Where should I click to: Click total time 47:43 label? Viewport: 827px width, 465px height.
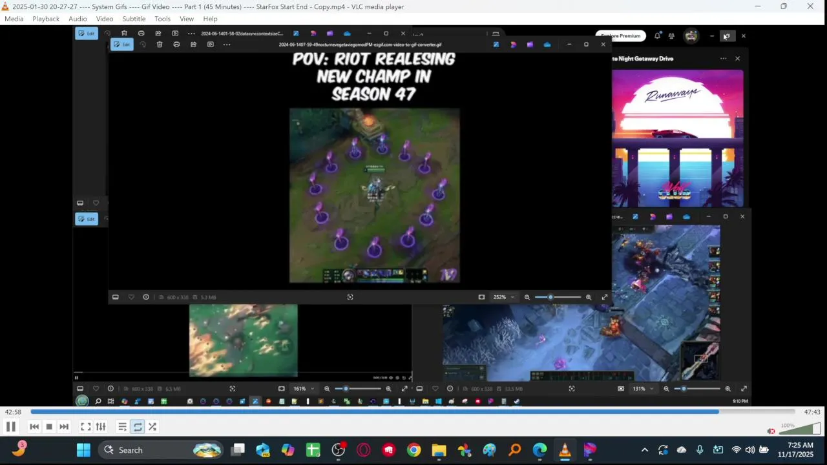tap(812, 412)
